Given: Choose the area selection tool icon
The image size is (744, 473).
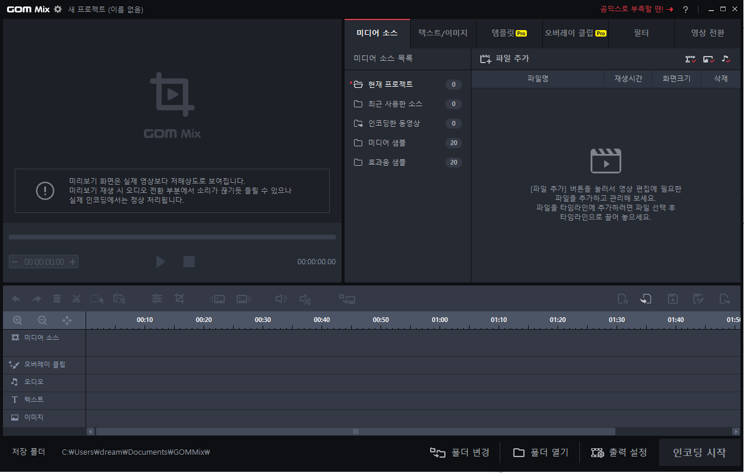Looking at the screenshot, I should pyautogui.click(x=97, y=299).
